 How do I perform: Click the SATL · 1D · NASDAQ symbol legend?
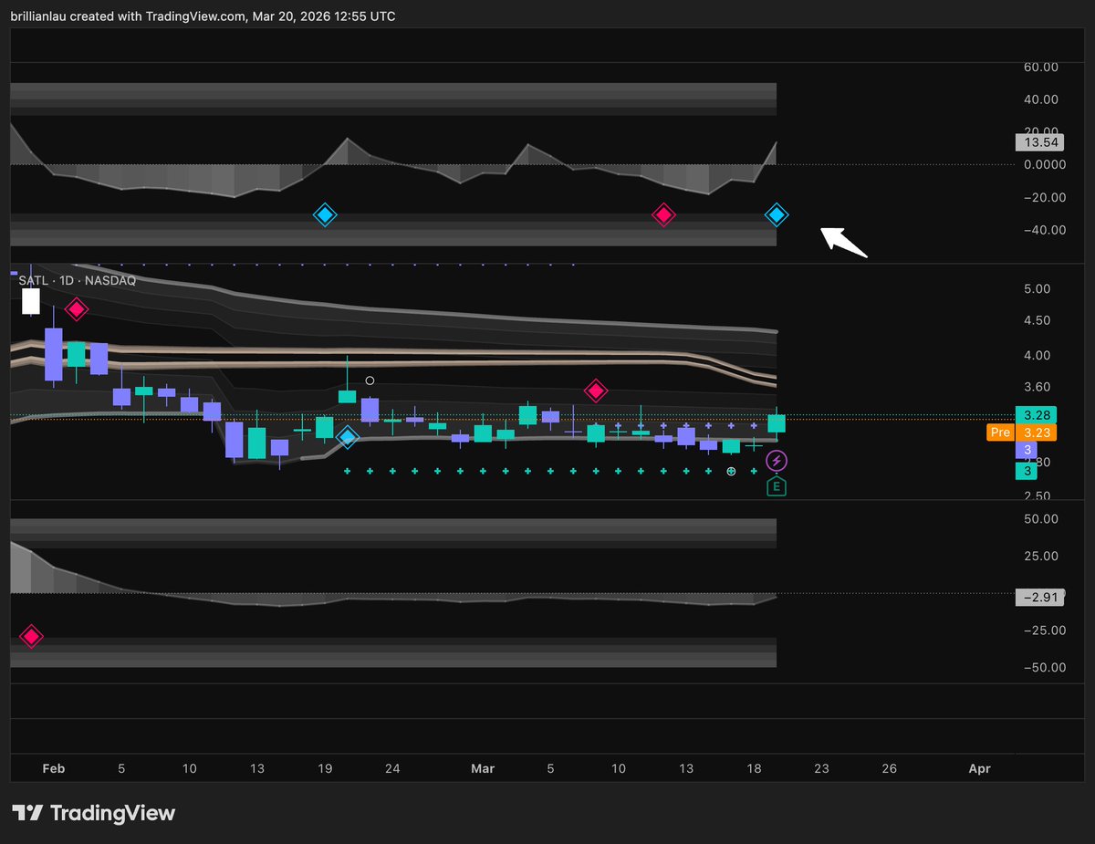78,281
